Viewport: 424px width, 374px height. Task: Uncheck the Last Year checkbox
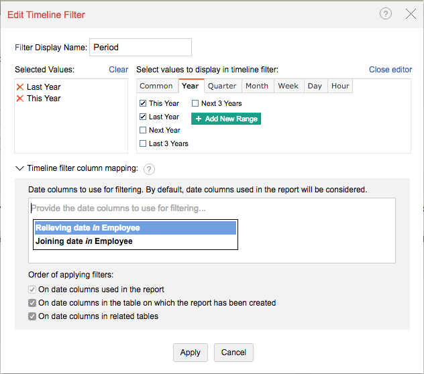click(143, 117)
